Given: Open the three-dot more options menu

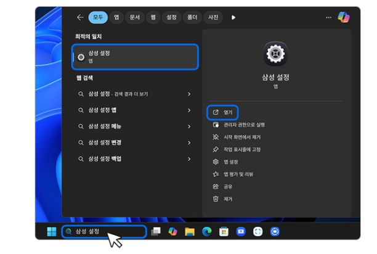Looking at the screenshot, I should coord(328,17).
